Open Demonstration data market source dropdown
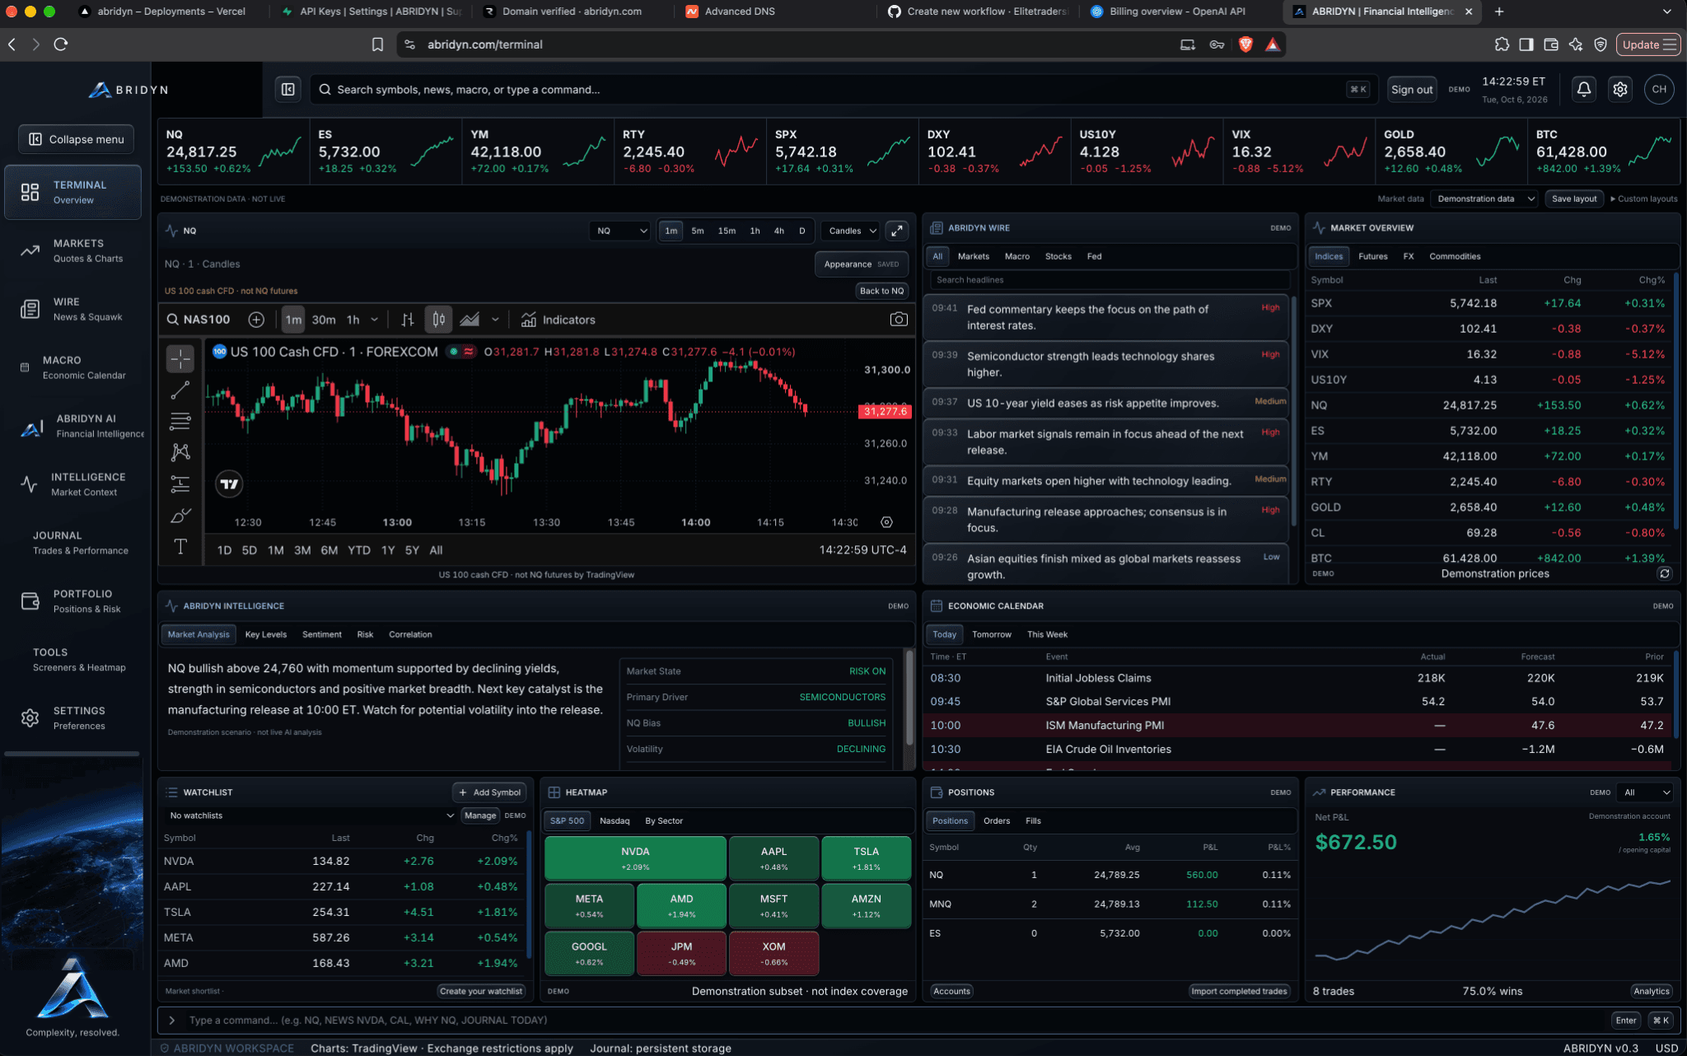This screenshot has height=1056, width=1687. tap(1484, 199)
